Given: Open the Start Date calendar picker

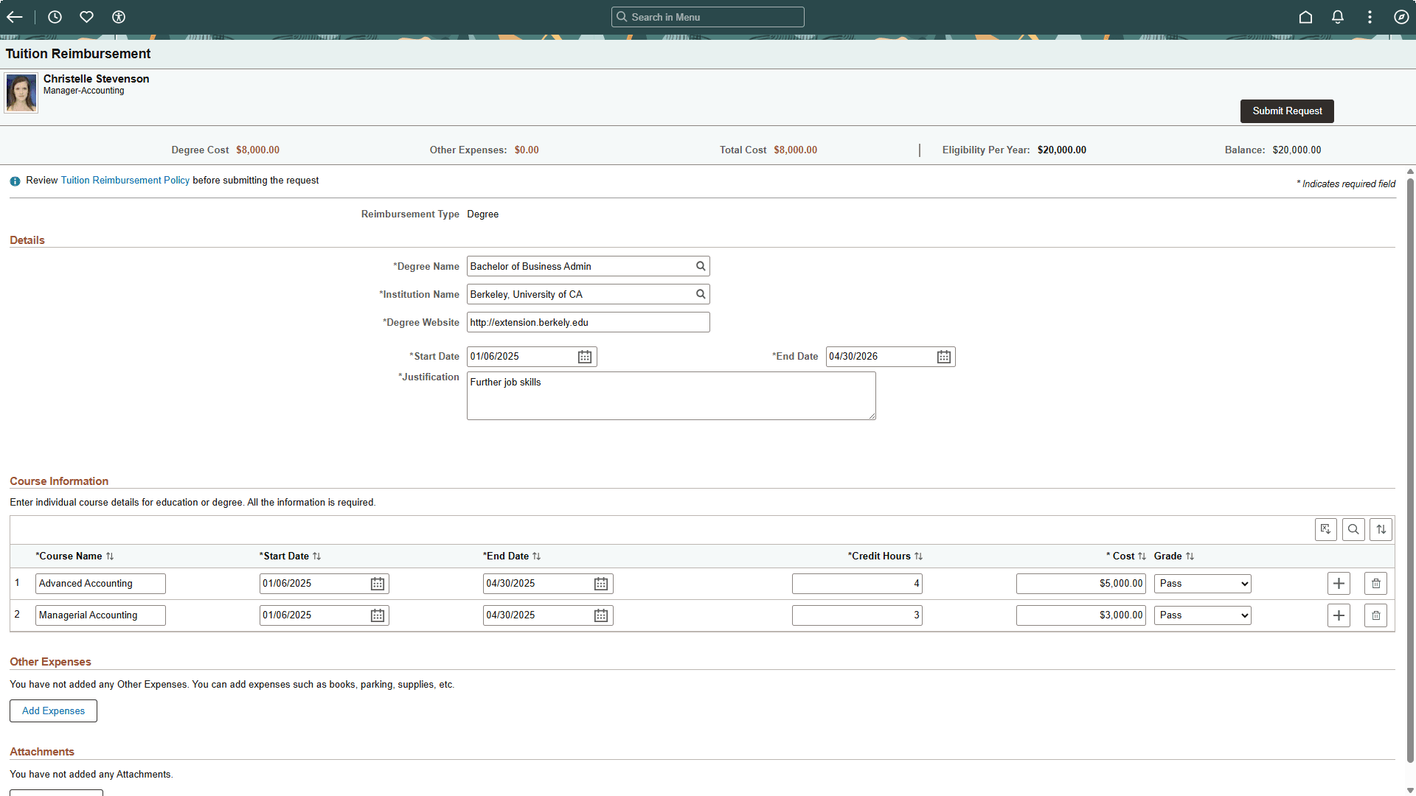Looking at the screenshot, I should [584, 357].
